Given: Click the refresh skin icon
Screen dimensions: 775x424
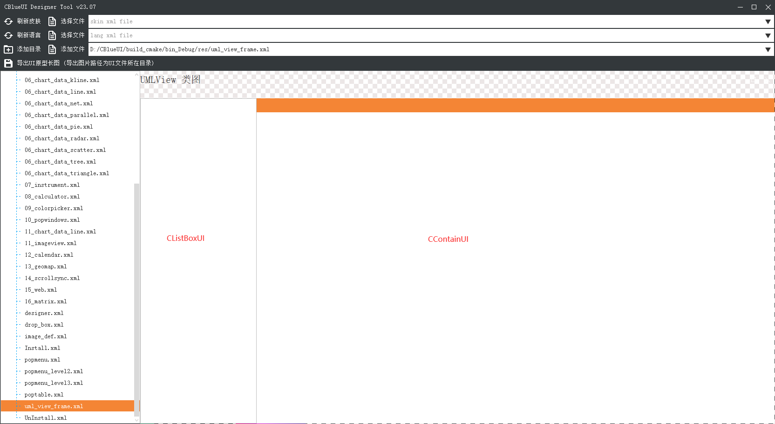Looking at the screenshot, I should [x=8, y=21].
